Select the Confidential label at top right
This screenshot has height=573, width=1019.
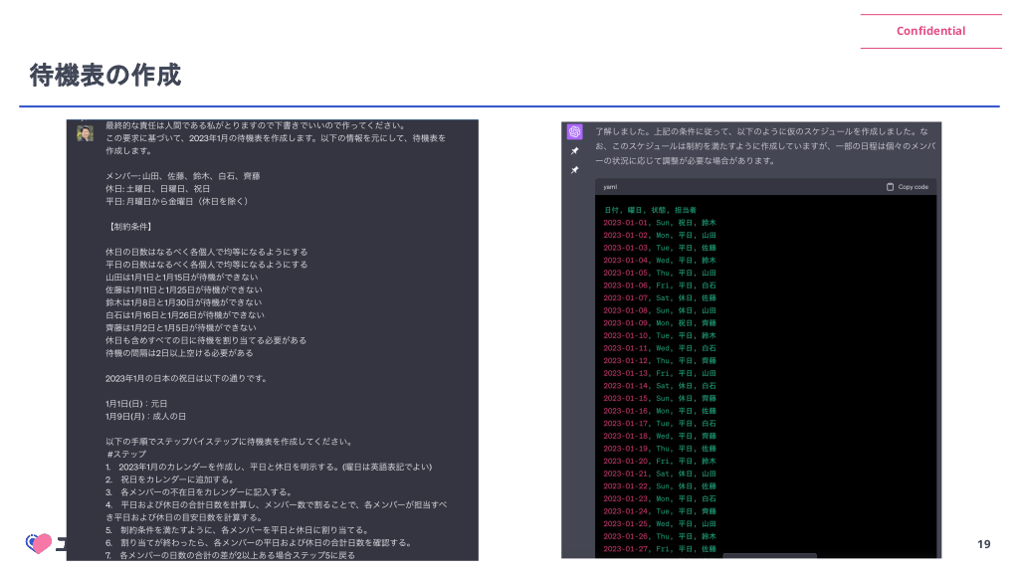[930, 31]
